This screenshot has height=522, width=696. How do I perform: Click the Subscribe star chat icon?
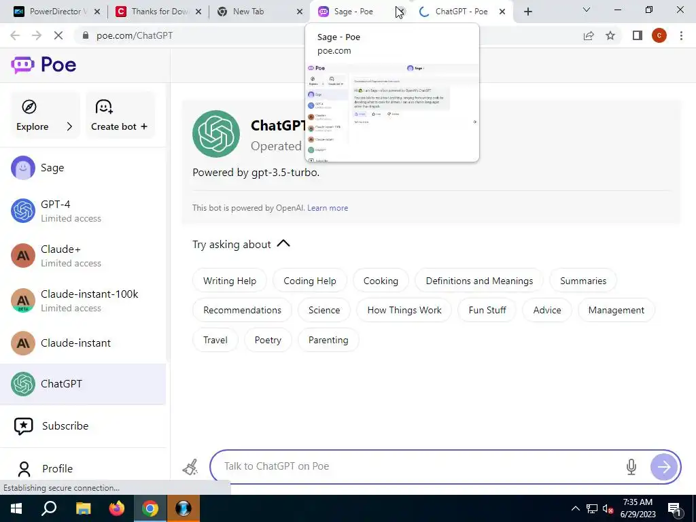click(24, 426)
